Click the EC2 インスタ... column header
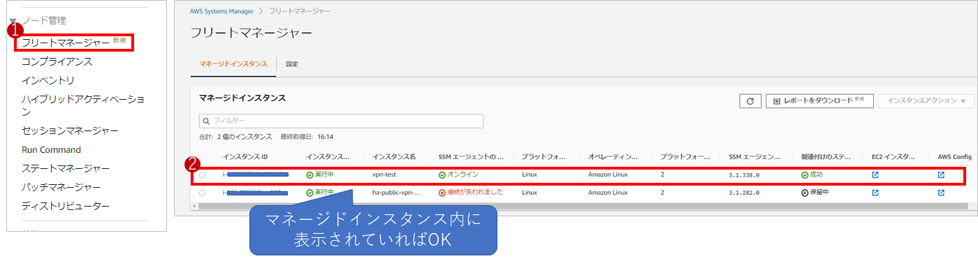Screen dimensions: 978x261 tap(893, 156)
